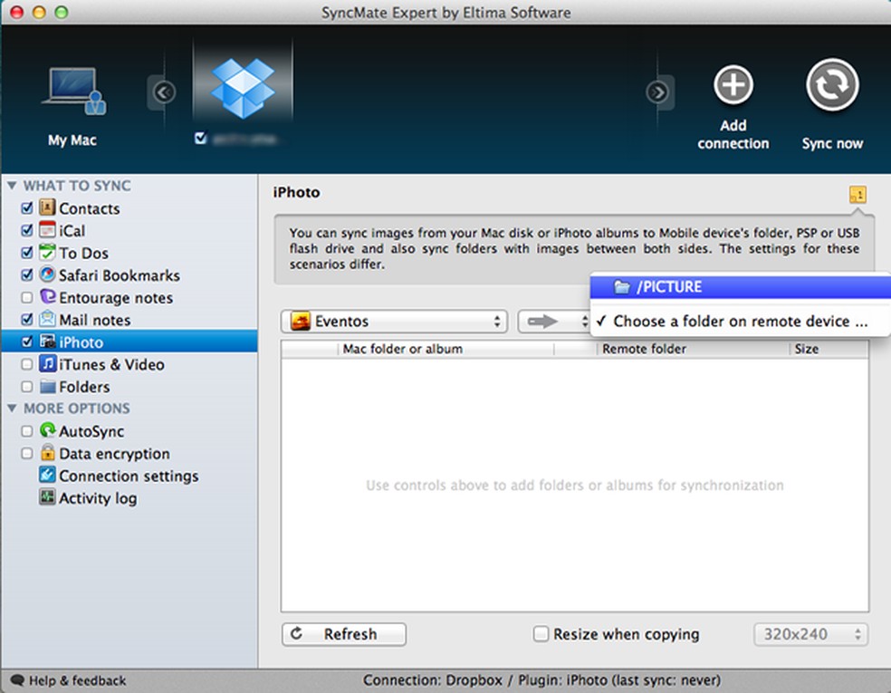The width and height of the screenshot is (891, 693).
Task: Click the AutoSync green arrow icon
Action: pos(47,430)
